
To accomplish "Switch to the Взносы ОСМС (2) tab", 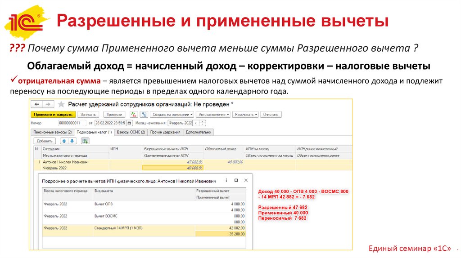I will click(x=131, y=132).
